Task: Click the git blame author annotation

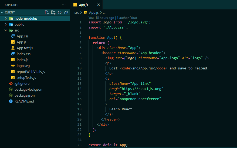Action: coord(113,18)
